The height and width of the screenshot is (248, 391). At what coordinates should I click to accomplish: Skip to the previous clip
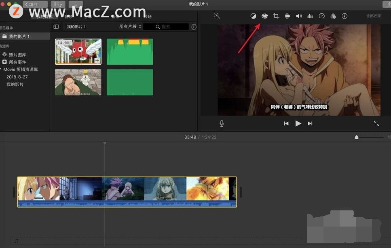(x=286, y=123)
